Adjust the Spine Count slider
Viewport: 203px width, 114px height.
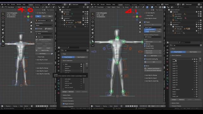click(x=153, y=42)
